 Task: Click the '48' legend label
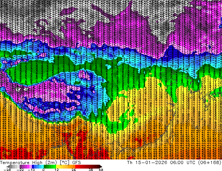(x=101, y=170)
